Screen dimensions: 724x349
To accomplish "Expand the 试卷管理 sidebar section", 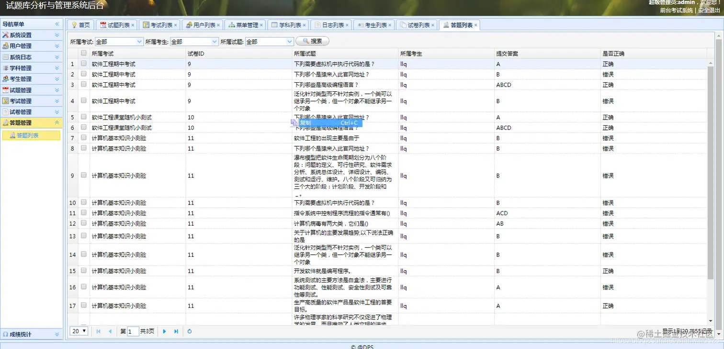I will pos(57,112).
